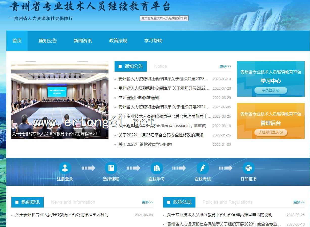Click the 在线学习 books icon

click(157, 168)
